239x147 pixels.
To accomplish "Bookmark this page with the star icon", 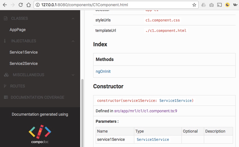I will (x=194, y=5).
